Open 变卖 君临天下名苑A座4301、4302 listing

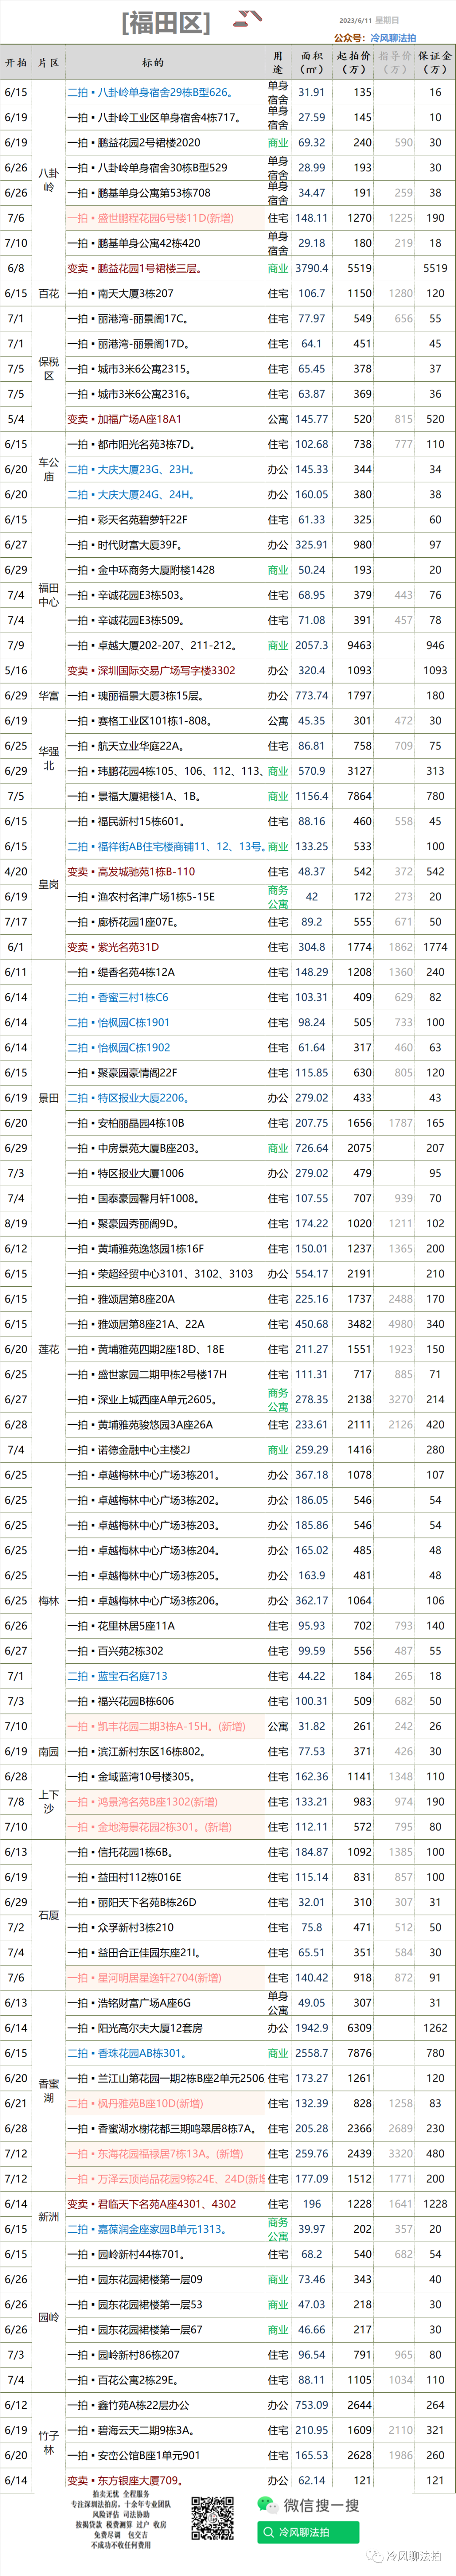click(x=152, y=2204)
